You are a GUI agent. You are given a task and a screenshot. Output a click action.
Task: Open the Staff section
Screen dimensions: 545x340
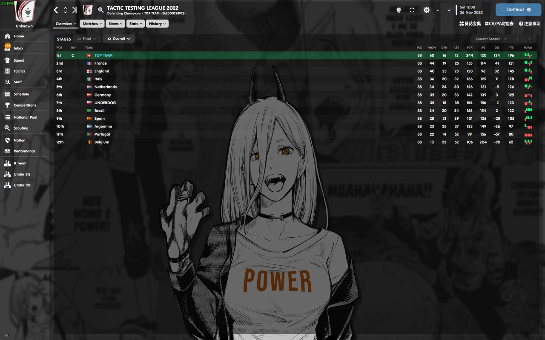(x=24, y=82)
